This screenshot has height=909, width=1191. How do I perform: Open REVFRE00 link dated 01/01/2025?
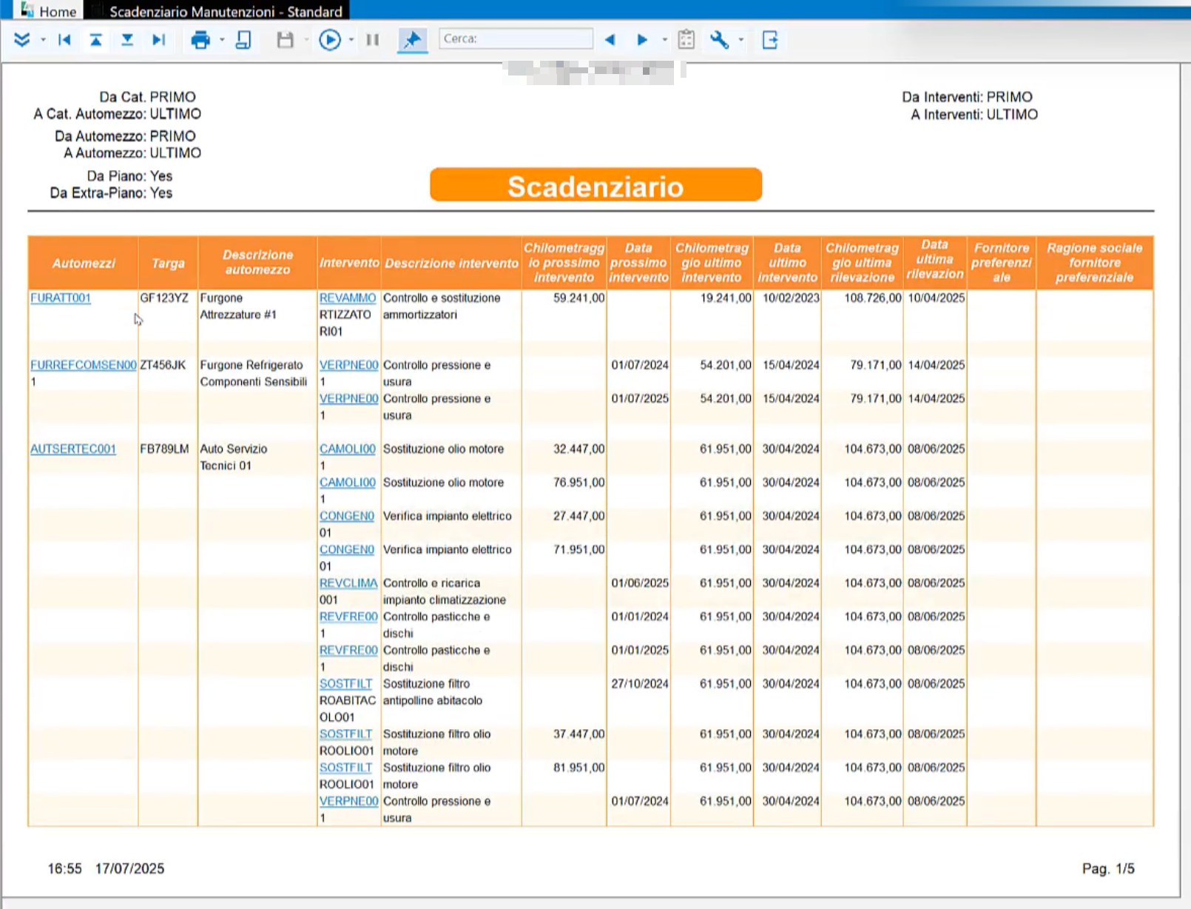click(348, 650)
